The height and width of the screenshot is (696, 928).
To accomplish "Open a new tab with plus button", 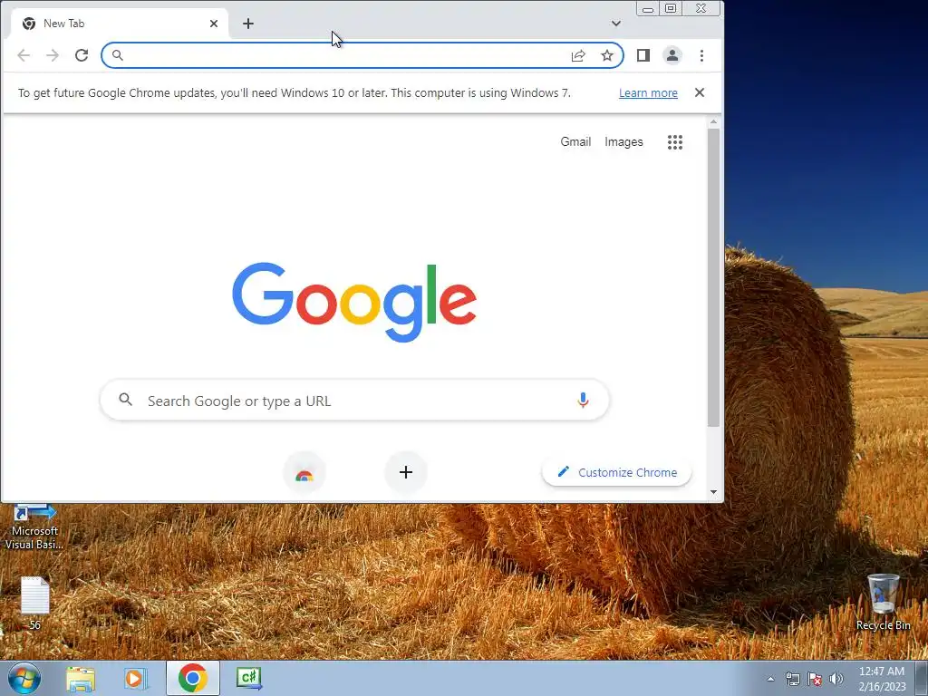I will pos(248,24).
